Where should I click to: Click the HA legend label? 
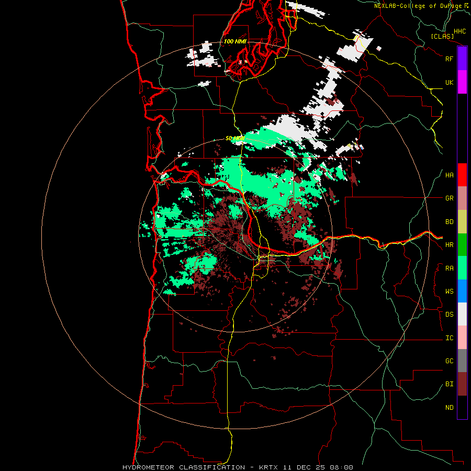click(449, 175)
